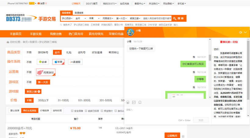Viewport: 250px width, 138px height.
Task: Open the 紫禁之巅 server dropdown
Action: [x=135, y=19]
